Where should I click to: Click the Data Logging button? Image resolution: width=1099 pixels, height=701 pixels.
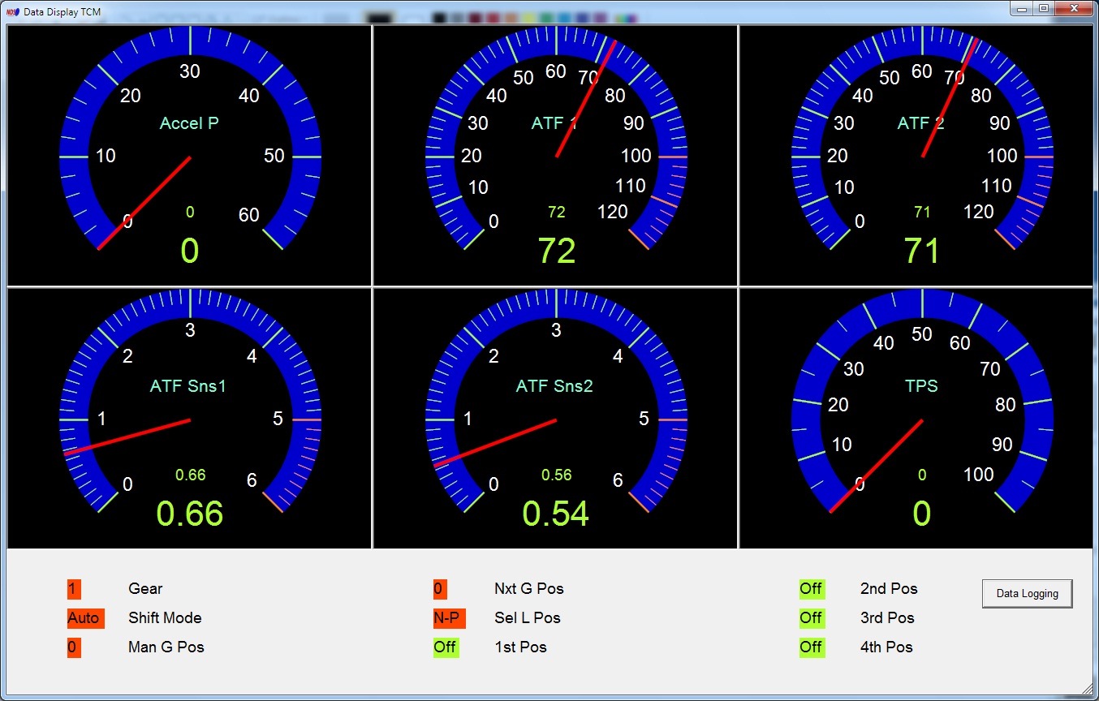point(1027,593)
